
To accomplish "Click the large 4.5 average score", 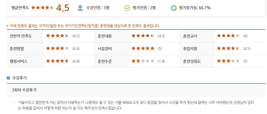I will pos(62,8).
